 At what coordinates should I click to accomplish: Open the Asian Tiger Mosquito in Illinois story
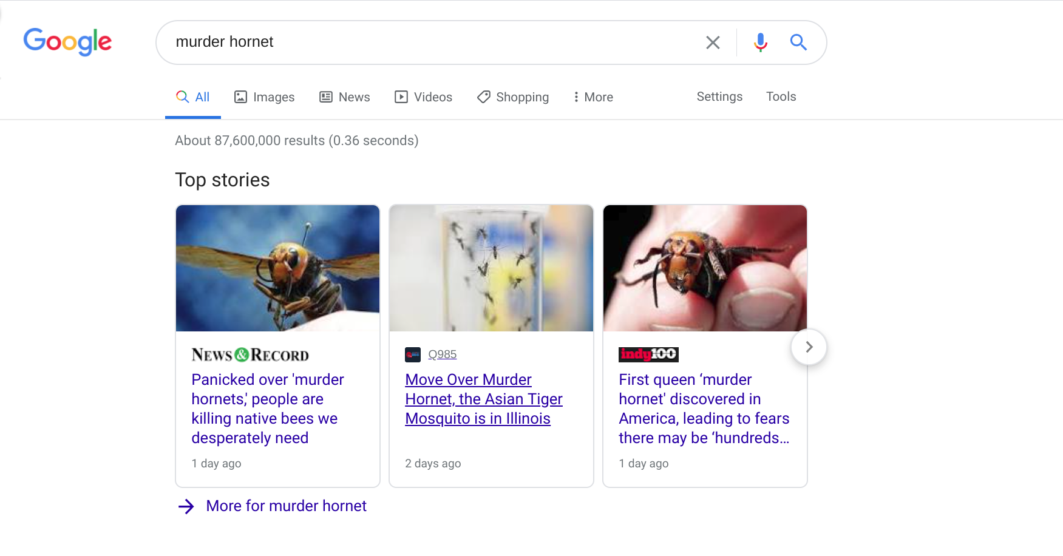pos(483,399)
